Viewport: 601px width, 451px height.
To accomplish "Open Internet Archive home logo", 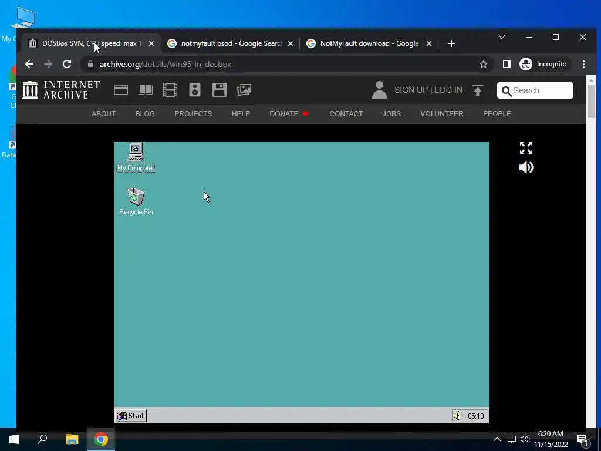I will click(61, 90).
